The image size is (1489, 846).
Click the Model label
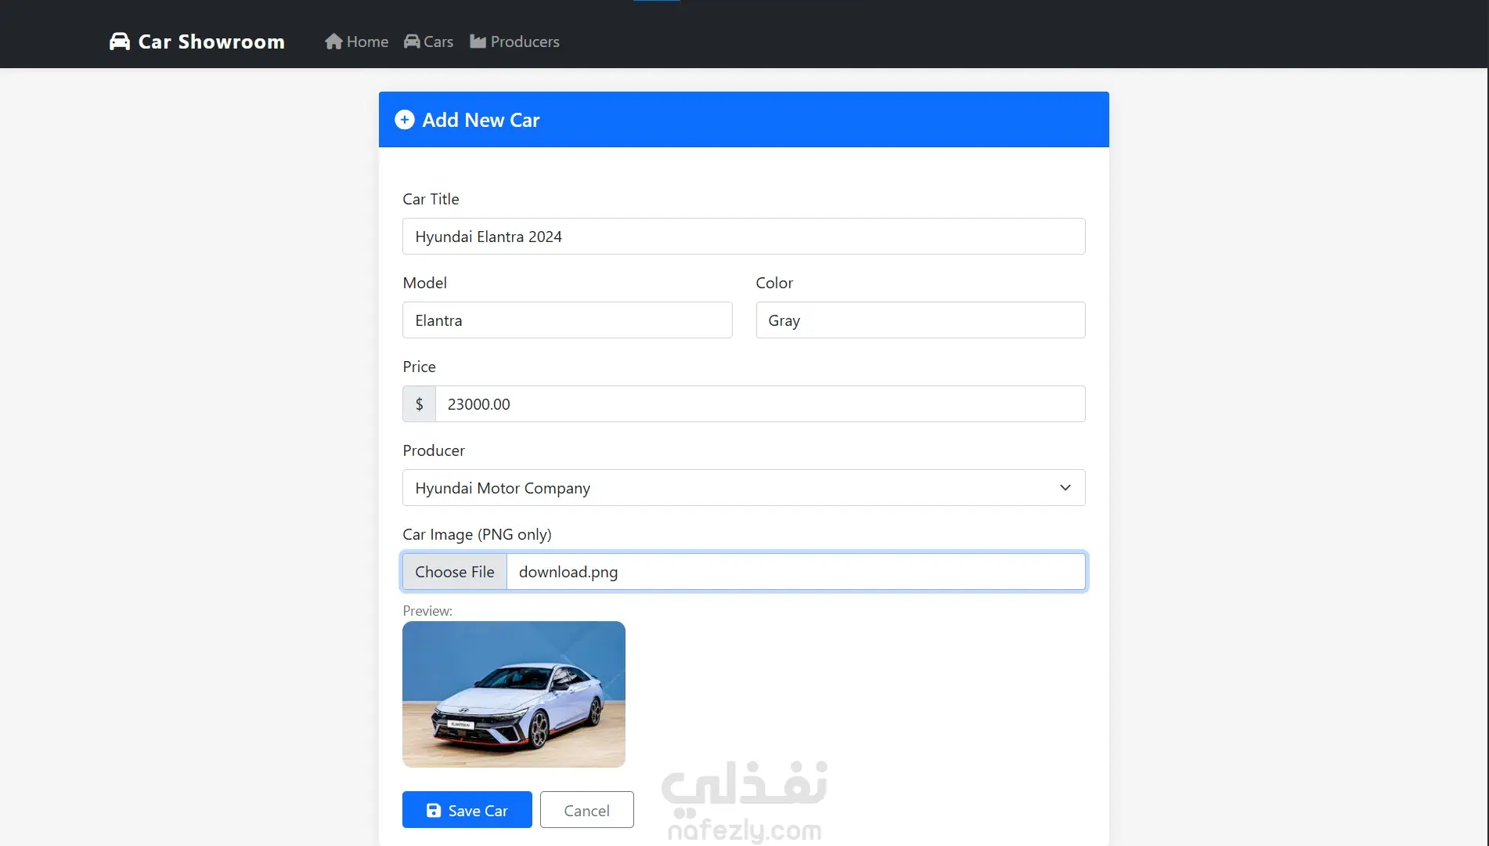point(424,283)
